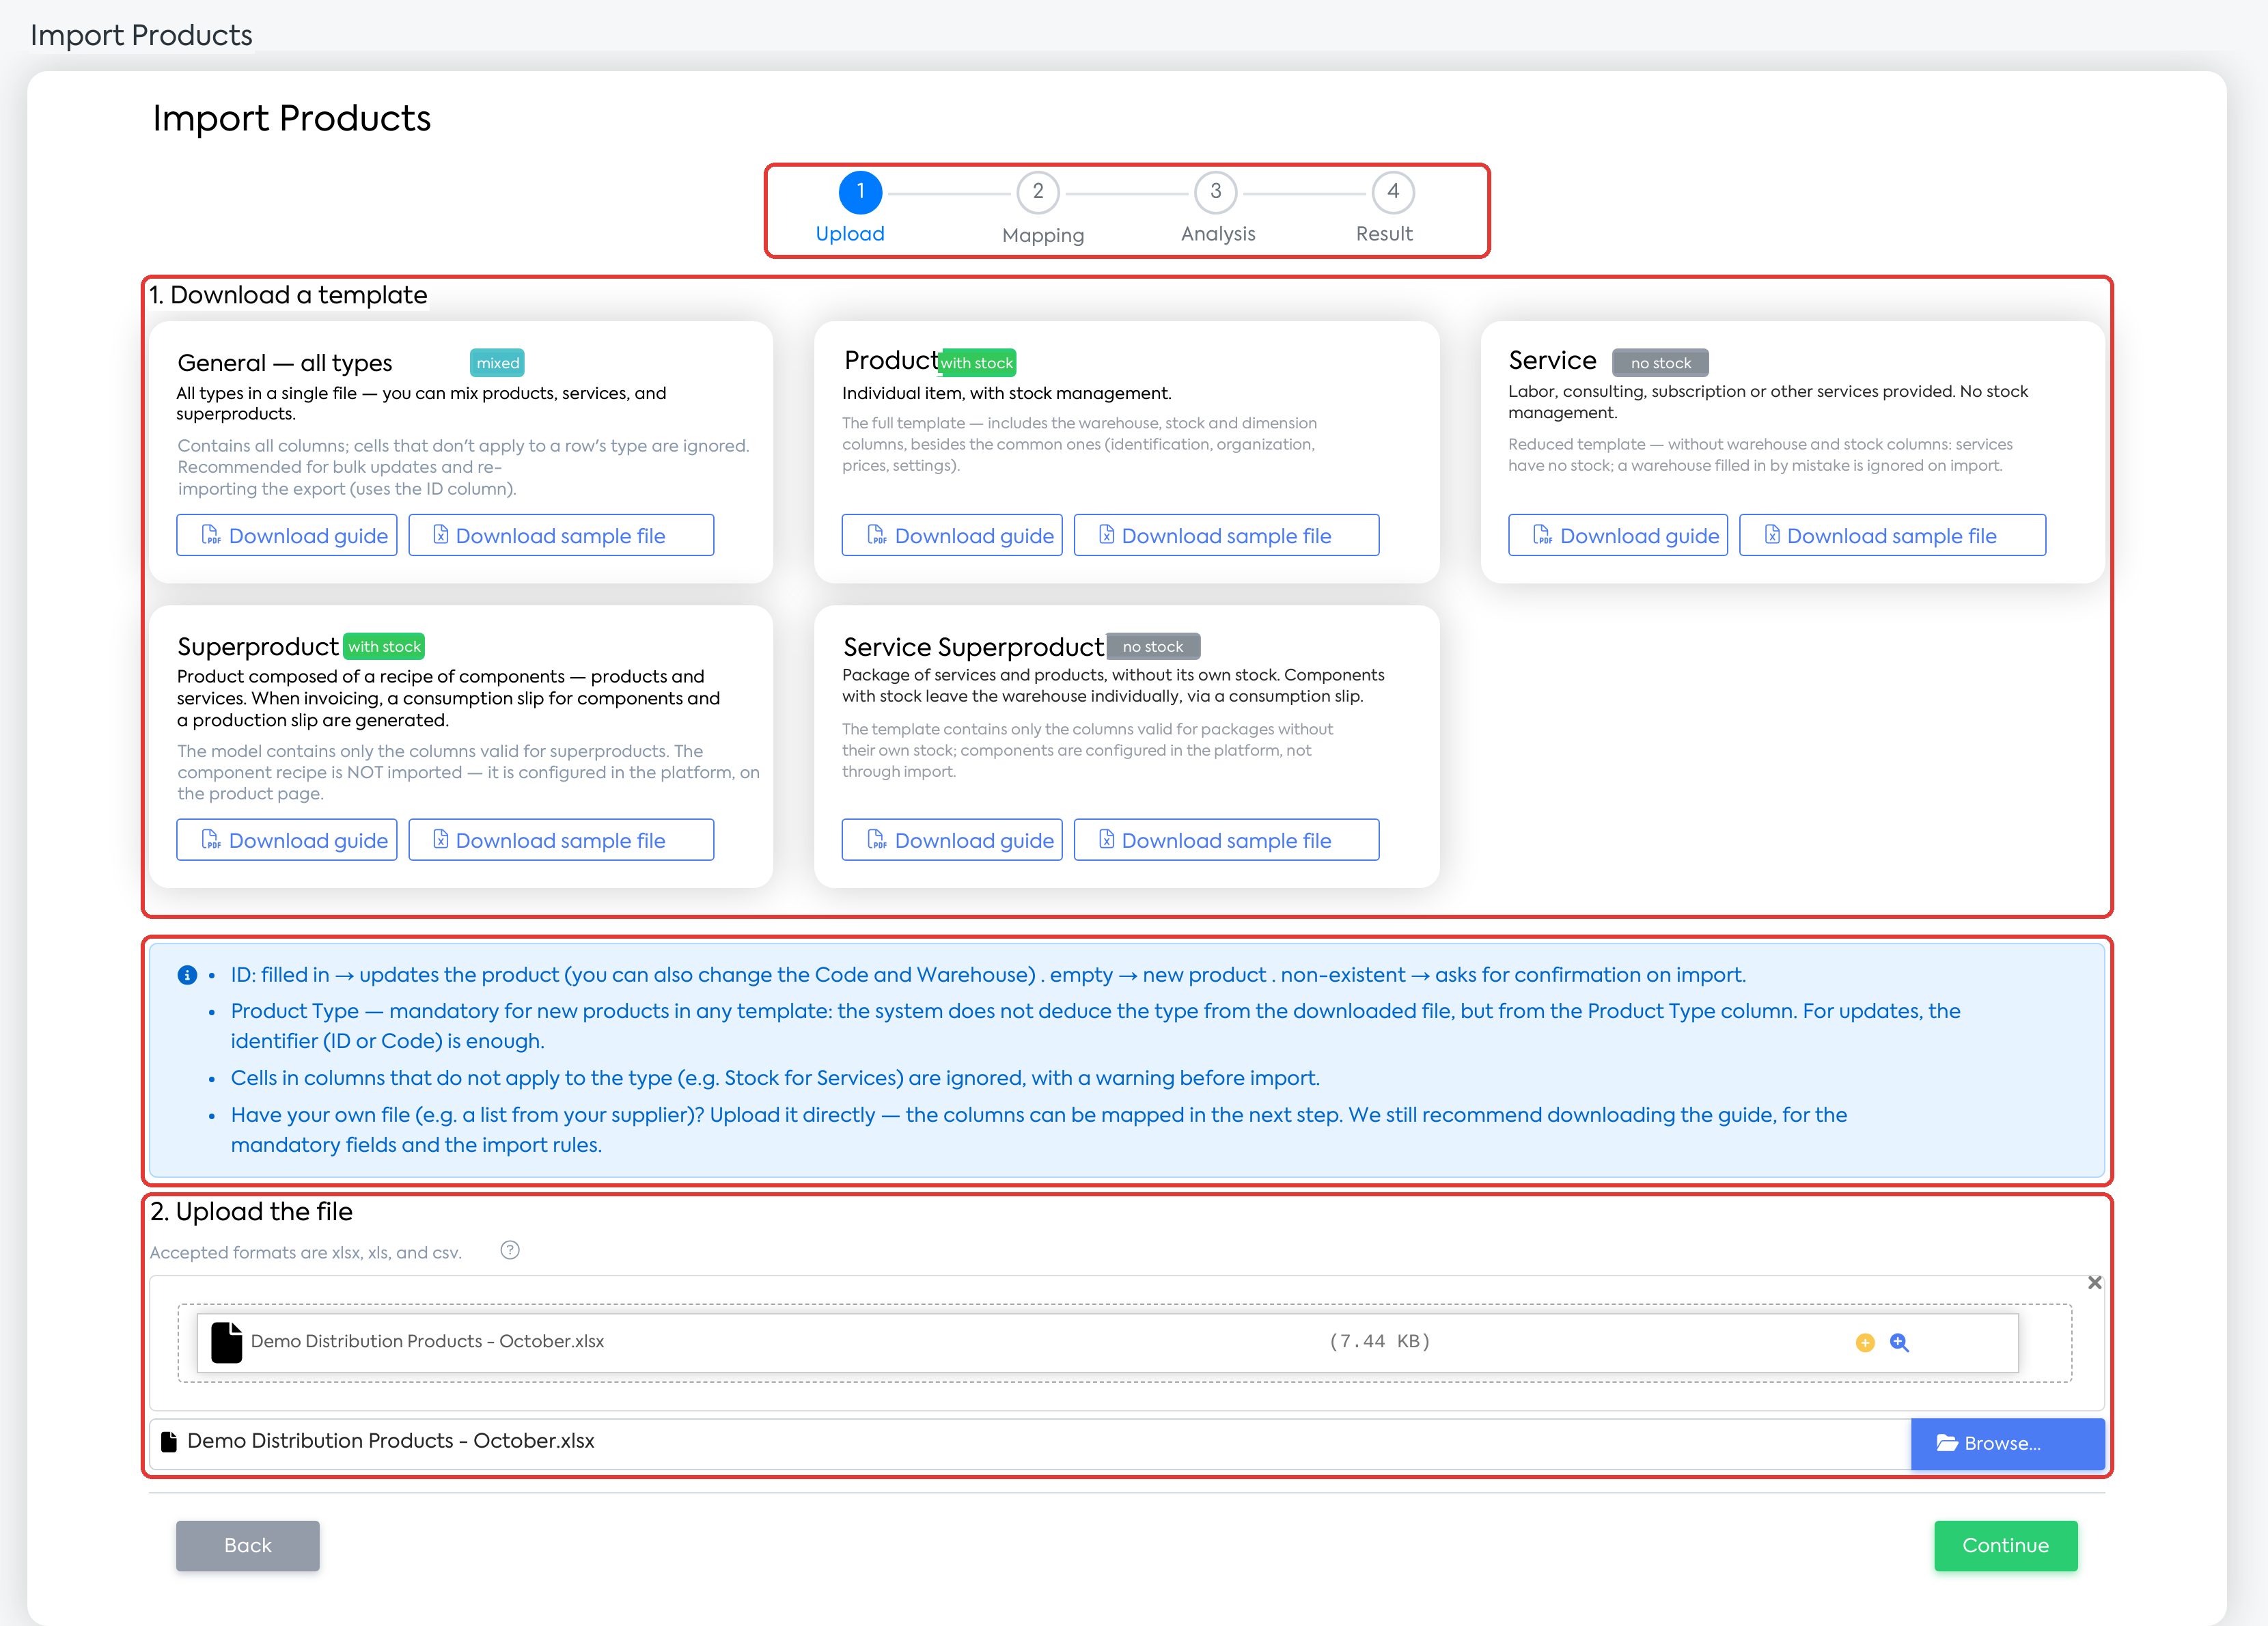Click the Browse... button
Image resolution: width=2268 pixels, height=1626 pixels.
point(2007,1443)
